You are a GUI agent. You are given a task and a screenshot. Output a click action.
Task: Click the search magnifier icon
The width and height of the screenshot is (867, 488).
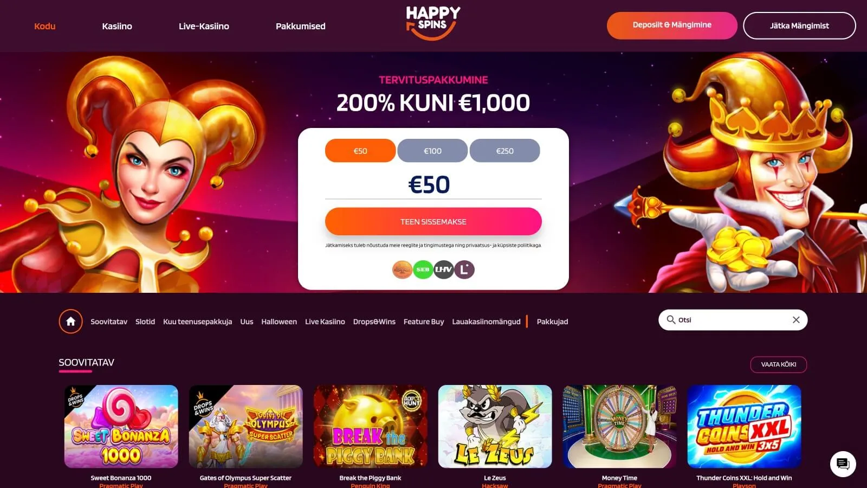tap(671, 320)
